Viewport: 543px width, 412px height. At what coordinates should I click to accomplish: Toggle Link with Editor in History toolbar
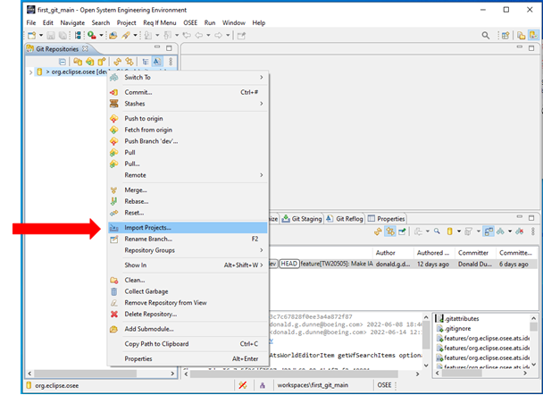(x=390, y=231)
